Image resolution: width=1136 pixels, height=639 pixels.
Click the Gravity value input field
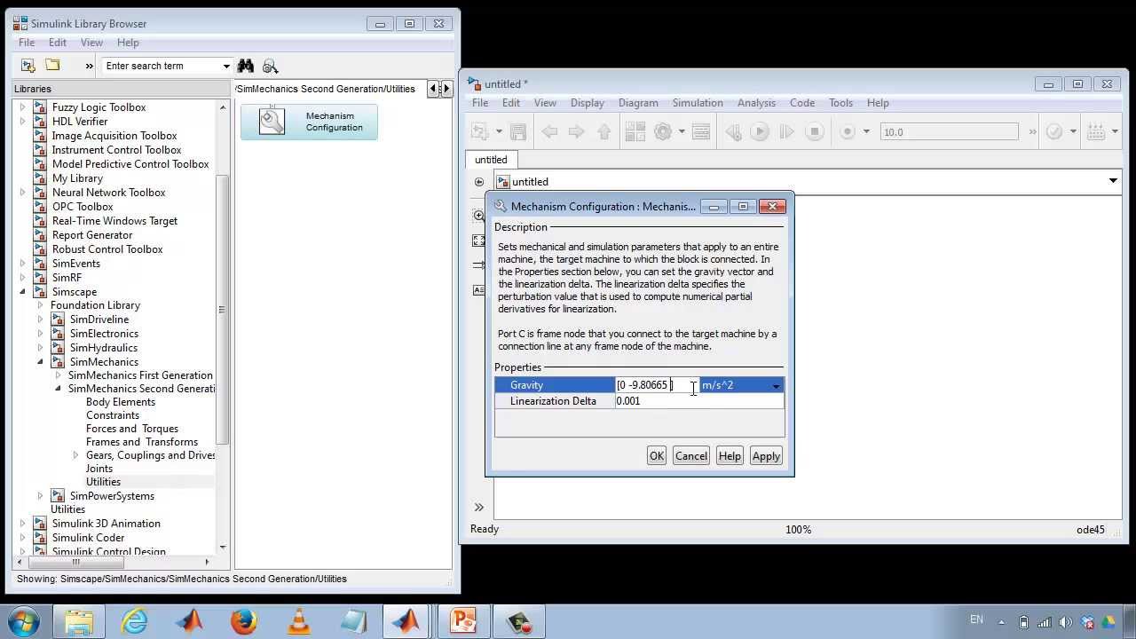pyautogui.click(x=656, y=385)
